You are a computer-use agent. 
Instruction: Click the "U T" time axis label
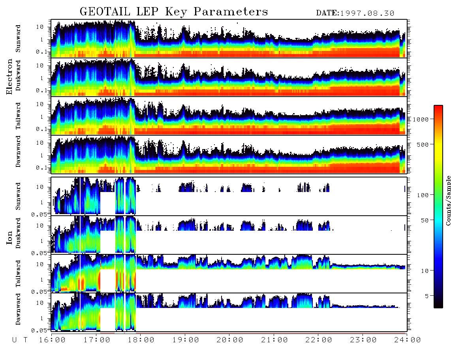(20, 340)
